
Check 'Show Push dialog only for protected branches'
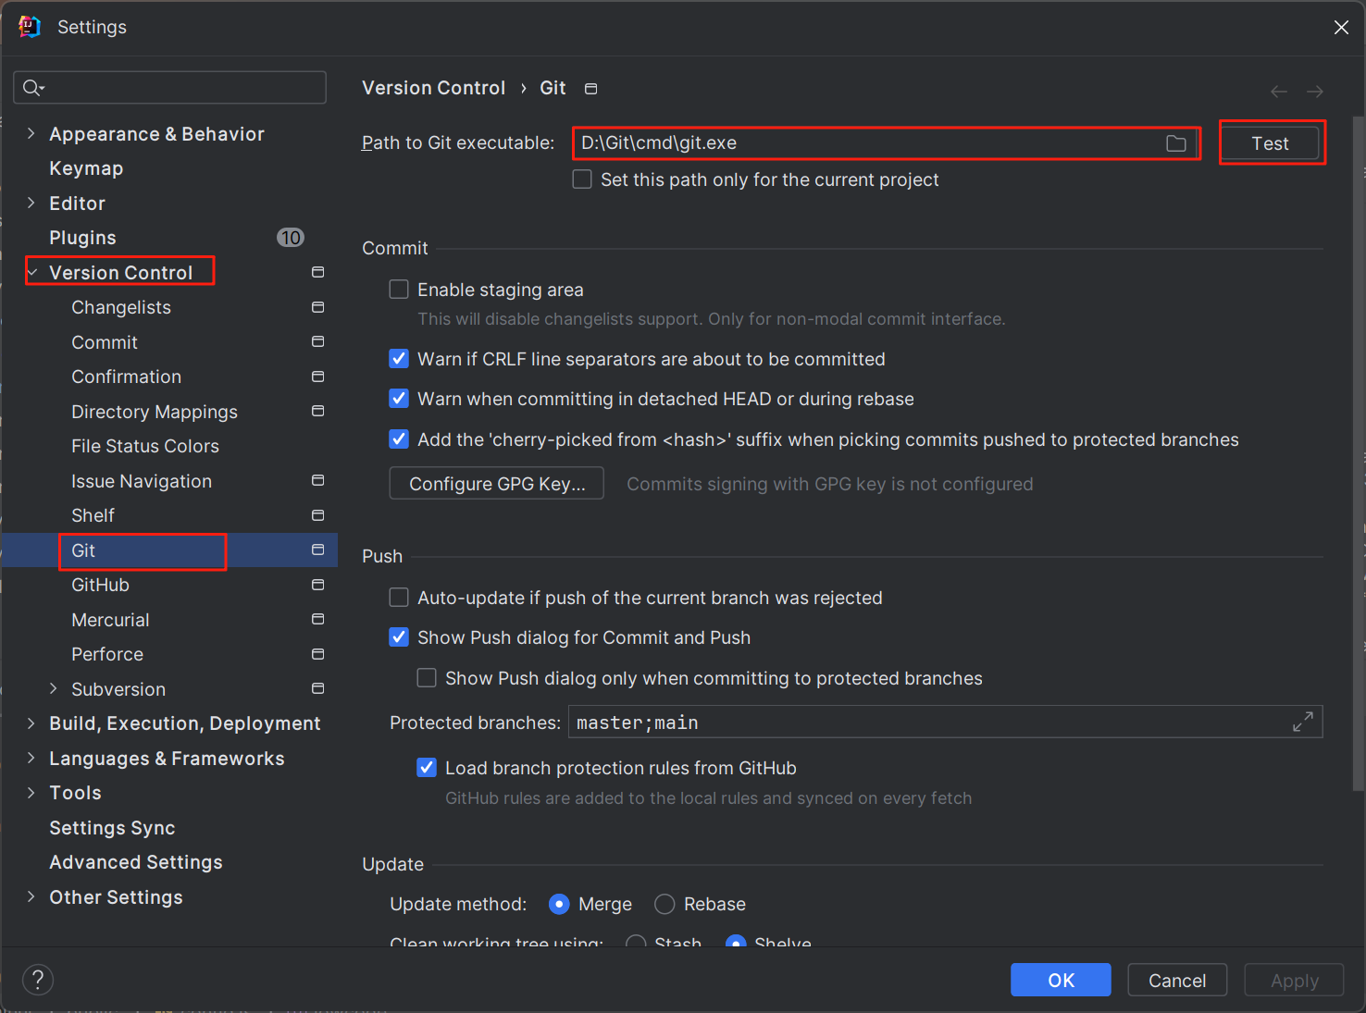(427, 678)
